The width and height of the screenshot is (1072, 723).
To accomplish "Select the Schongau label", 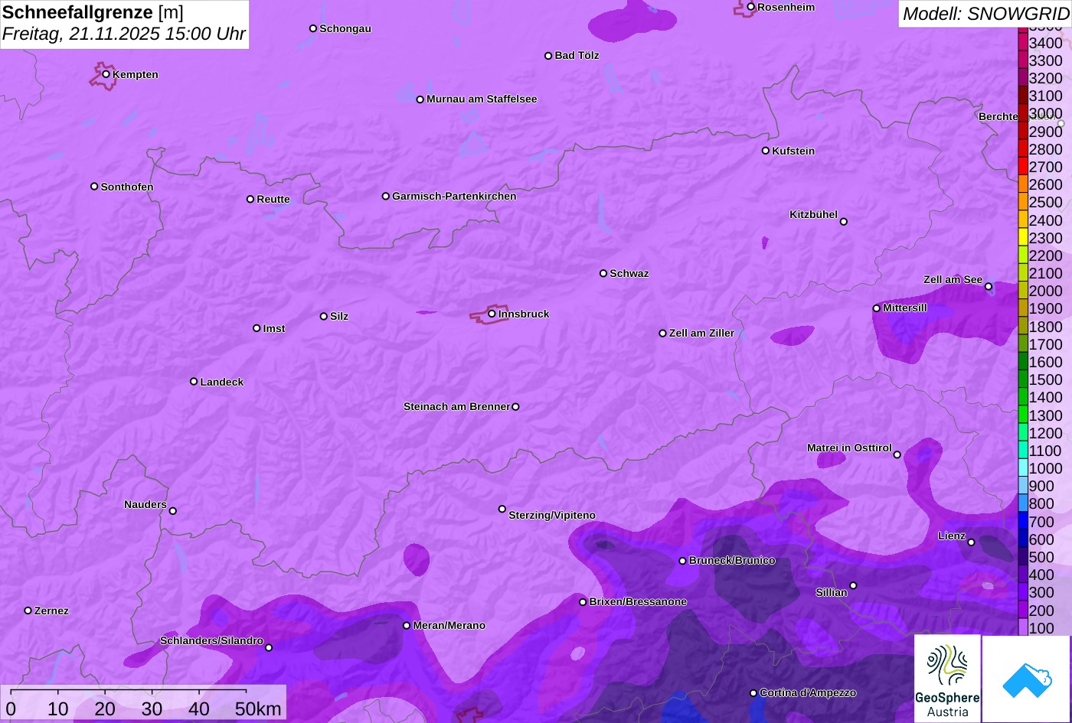I will [345, 28].
